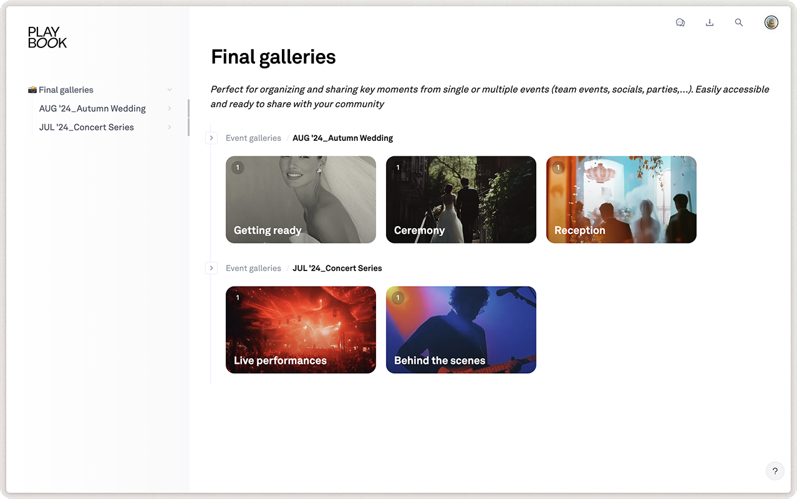Select AUG '24_Autumn Wedding sidebar item
The image size is (797, 499).
(92, 108)
